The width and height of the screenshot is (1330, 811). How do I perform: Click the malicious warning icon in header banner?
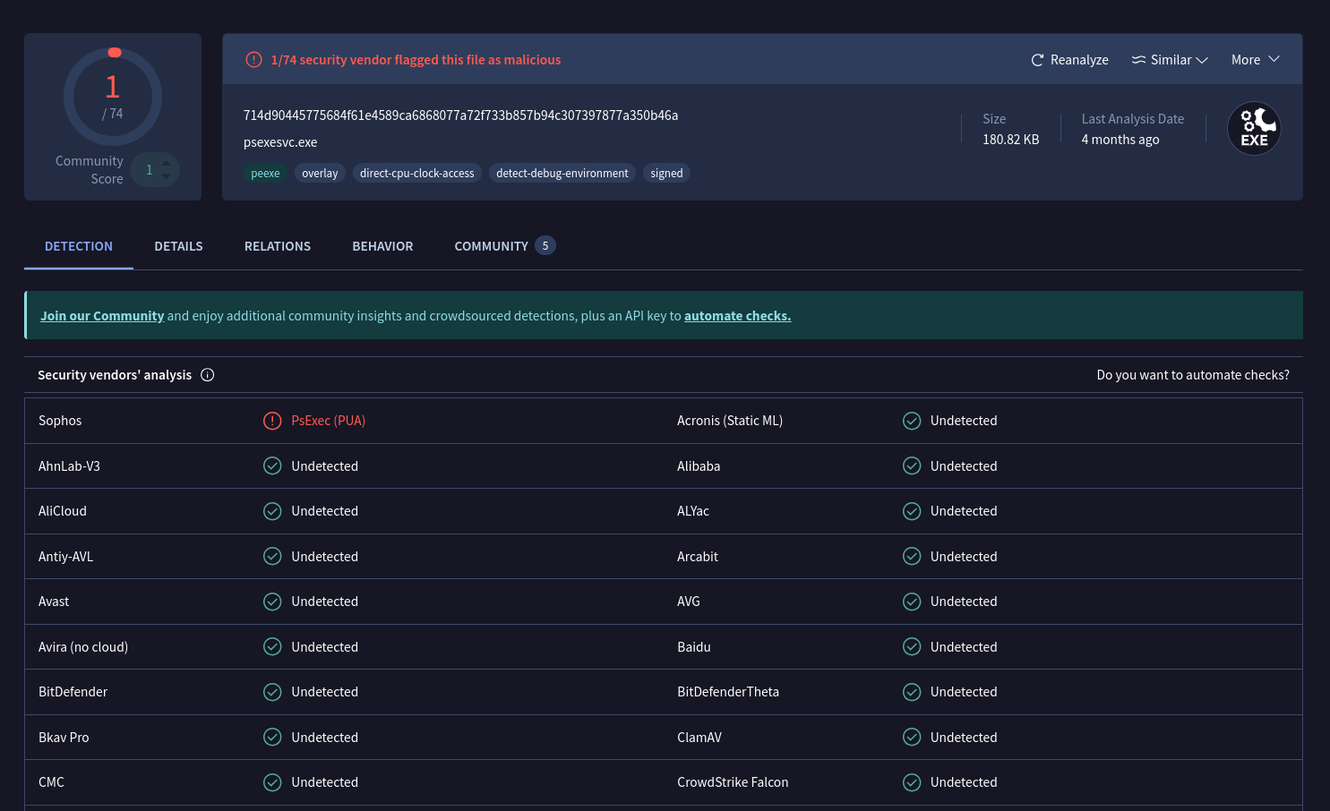pyautogui.click(x=254, y=60)
